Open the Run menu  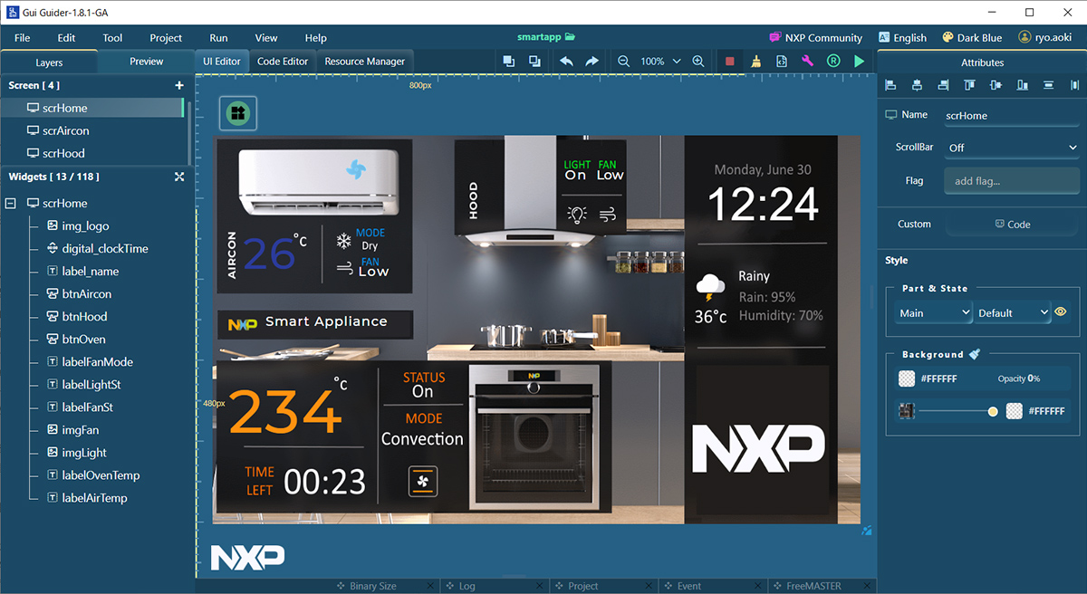pyautogui.click(x=218, y=38)
